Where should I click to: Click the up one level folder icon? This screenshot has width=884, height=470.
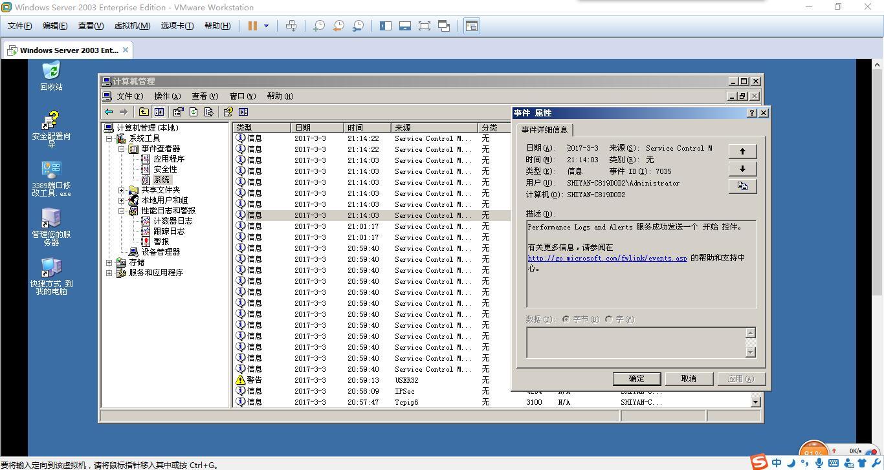(144, 112)
